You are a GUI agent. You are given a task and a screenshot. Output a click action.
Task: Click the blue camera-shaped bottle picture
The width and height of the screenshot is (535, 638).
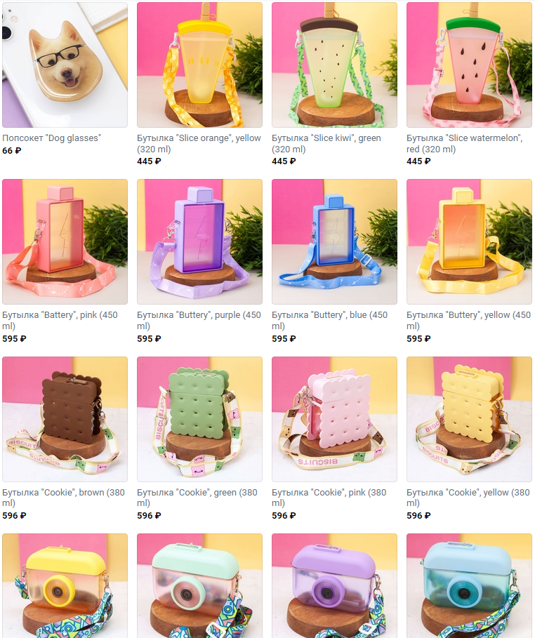(x=469, y=586)
